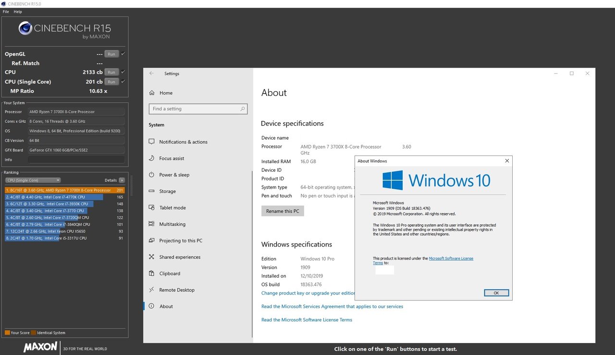This screenshot has height=355, width=615.
Task: Open the Help menu in Cinebench
Action: pos(18,12)
